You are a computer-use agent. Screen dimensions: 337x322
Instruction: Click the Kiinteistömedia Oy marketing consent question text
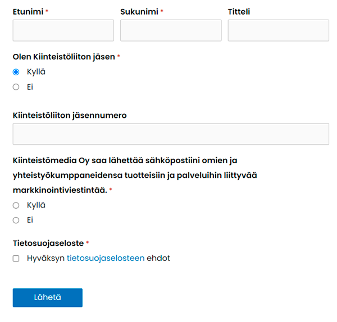tap(135, 175)
